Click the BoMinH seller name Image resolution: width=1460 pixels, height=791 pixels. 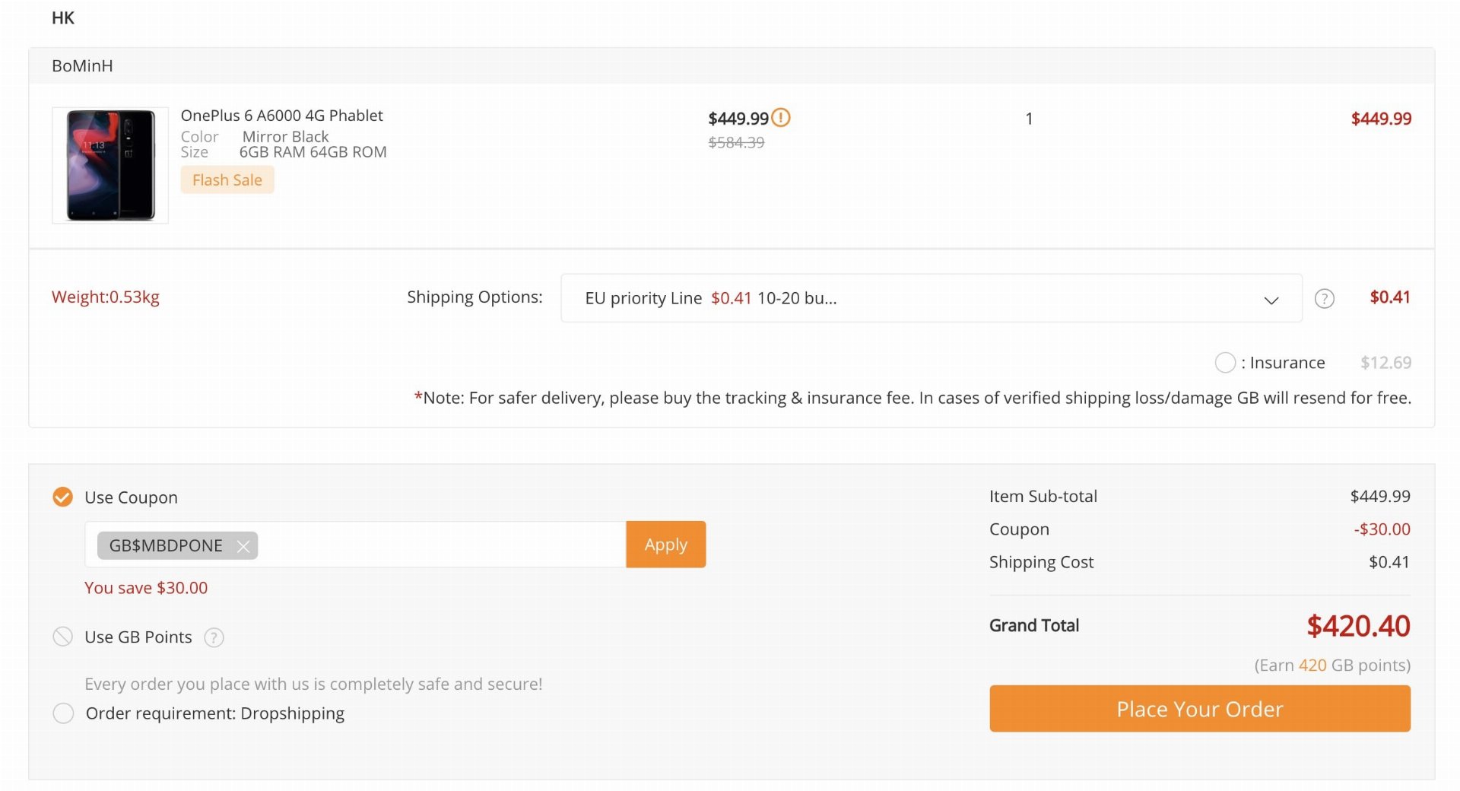82,66
